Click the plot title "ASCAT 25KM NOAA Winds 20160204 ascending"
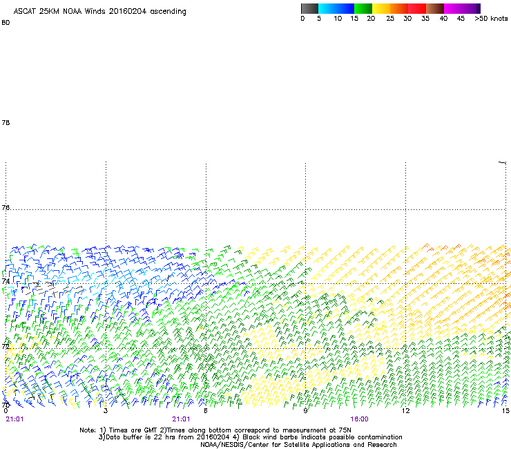Image resolution: width=511 pixels, height=449 pixels. (x=99, y=12)
